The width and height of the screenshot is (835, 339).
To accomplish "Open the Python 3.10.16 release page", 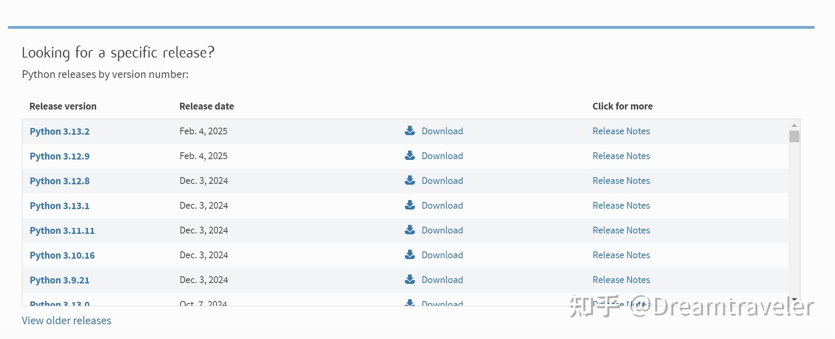I will [x=62, y=255].
